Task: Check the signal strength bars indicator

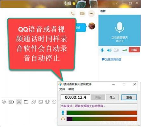Action: click(124, 50)
